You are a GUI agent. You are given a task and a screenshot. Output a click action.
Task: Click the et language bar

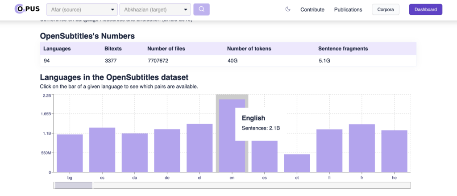pos(297,163)
